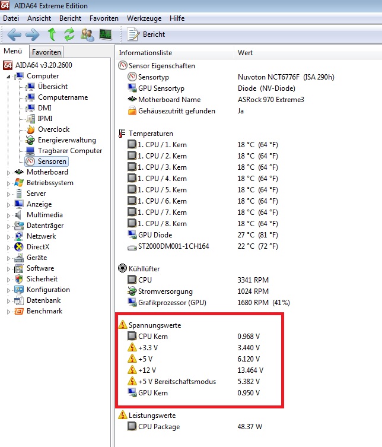Click the ST2000DM001-1CH164 hard drive icon
Image resolution: width=382 pixels, height=447 pixels.
pos(132,247)
